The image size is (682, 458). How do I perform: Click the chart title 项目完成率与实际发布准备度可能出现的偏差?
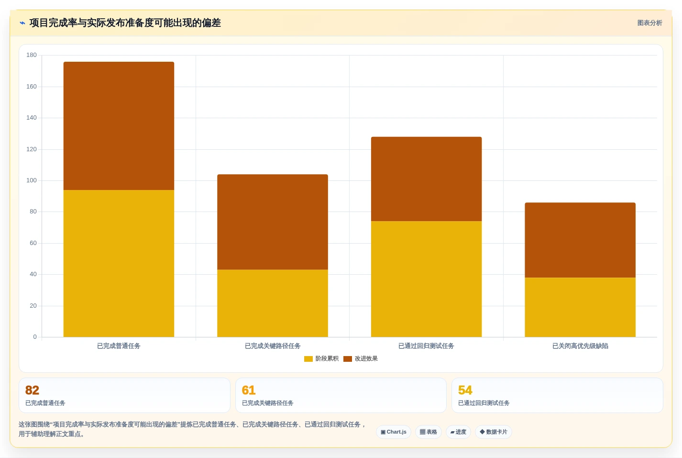click(x=125, y=23)
